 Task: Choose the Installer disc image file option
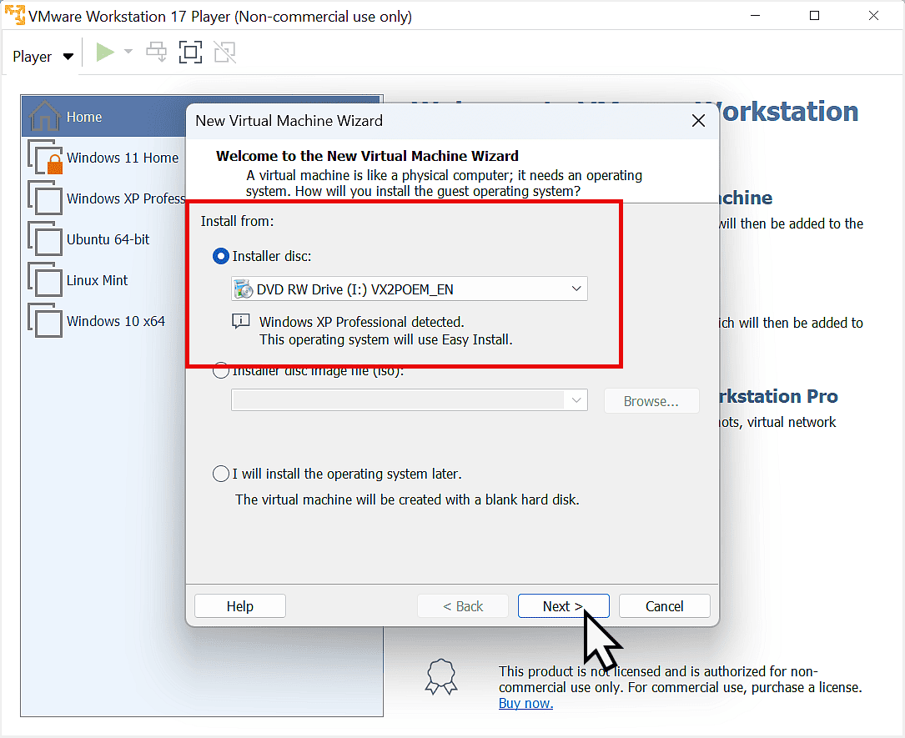220,370
